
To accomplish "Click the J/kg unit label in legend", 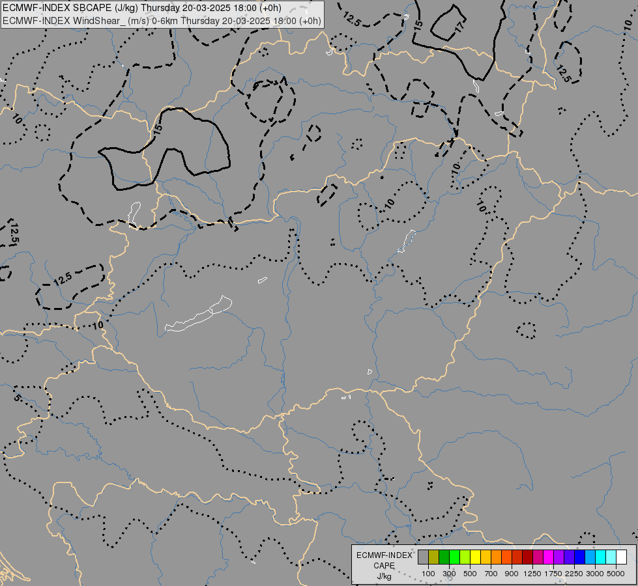I will pyautogui.click(x=384, y=576).
